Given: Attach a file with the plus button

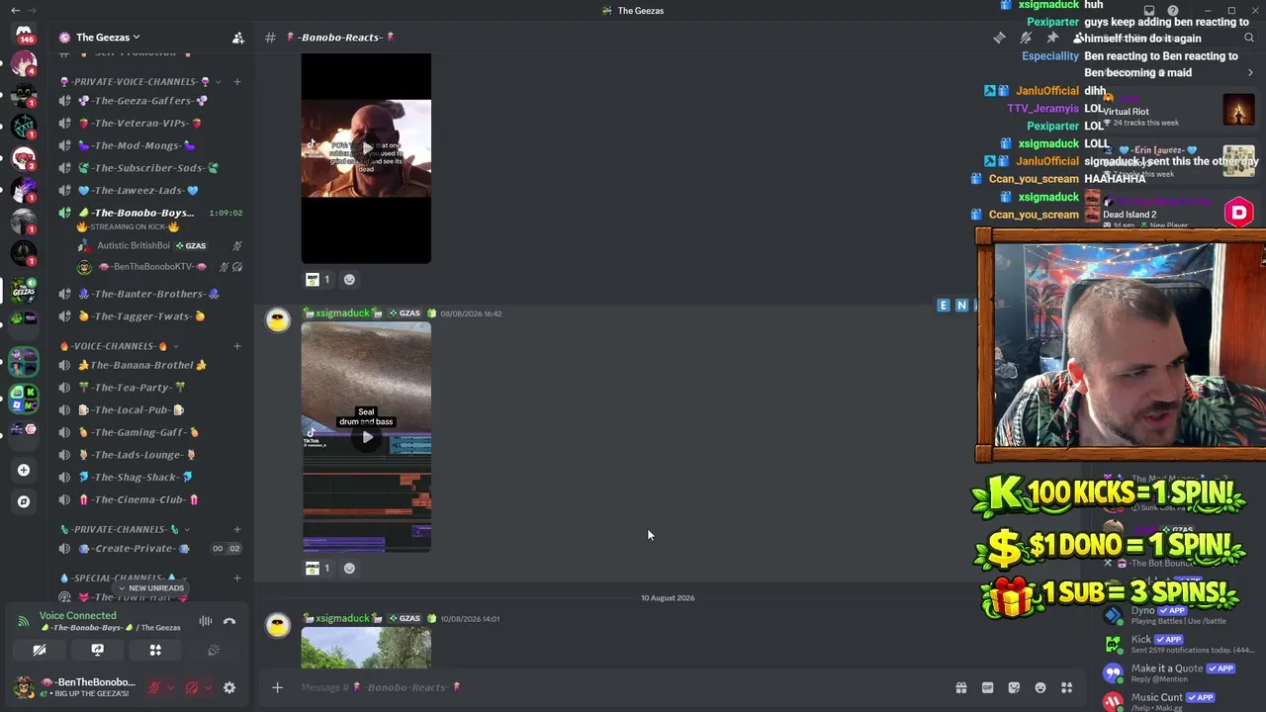Looking at the screenshot, I should tap(278, 687).
